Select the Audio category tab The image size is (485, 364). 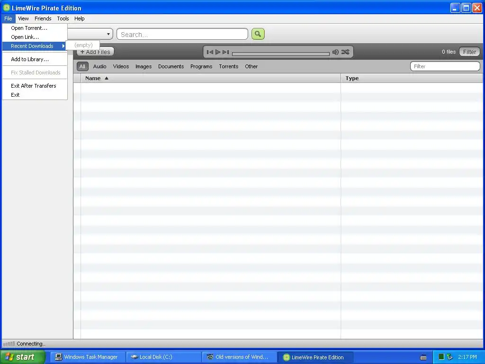tap(99, 66)
